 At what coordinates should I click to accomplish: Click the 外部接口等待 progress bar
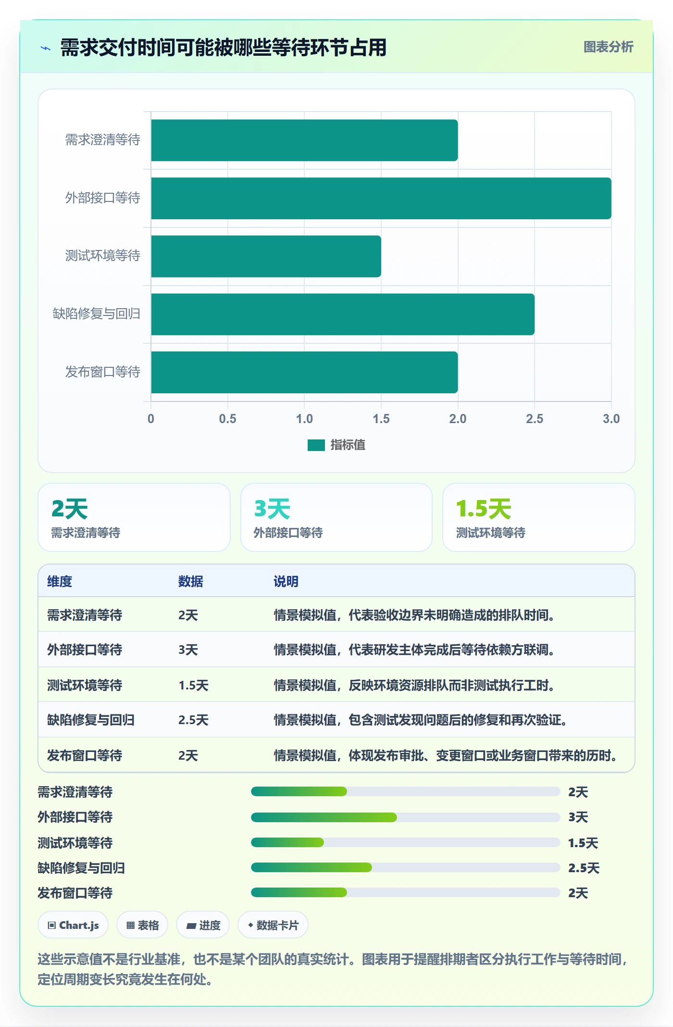point(405,817)
